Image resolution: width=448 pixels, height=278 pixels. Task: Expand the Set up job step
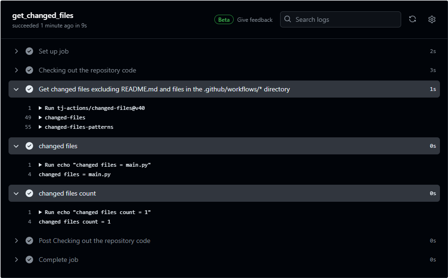click(17, 51)
